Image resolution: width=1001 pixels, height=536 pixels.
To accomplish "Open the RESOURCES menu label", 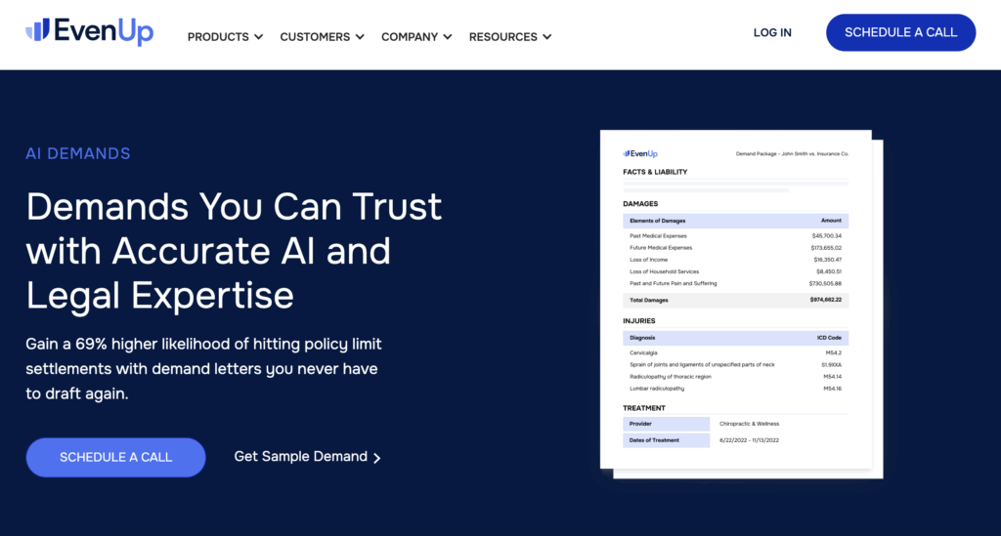I will pos(502,37).
